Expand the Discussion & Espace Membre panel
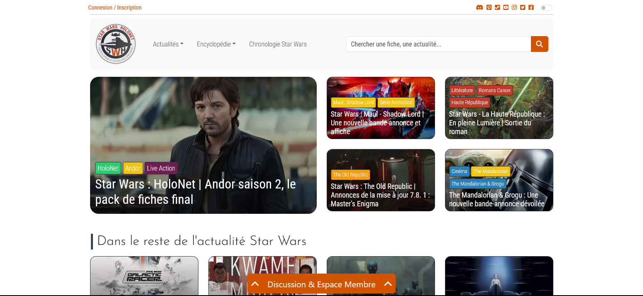The image size is (643, 296). pyautogui.click(x=321, y=284)
